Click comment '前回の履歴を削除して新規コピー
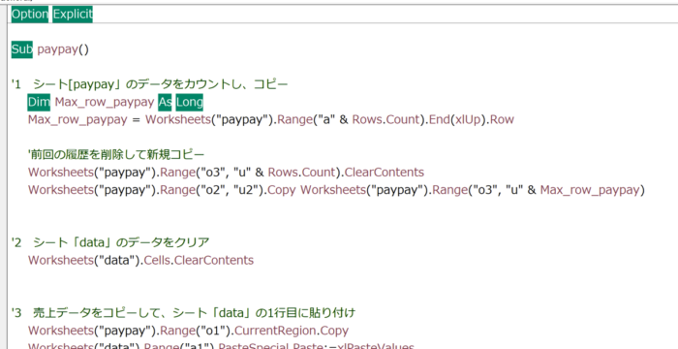 coord(116,154)
